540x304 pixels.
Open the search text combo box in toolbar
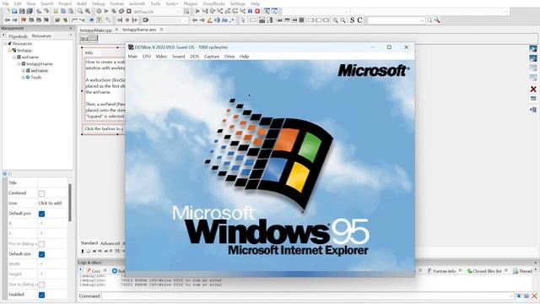(396, 20)
